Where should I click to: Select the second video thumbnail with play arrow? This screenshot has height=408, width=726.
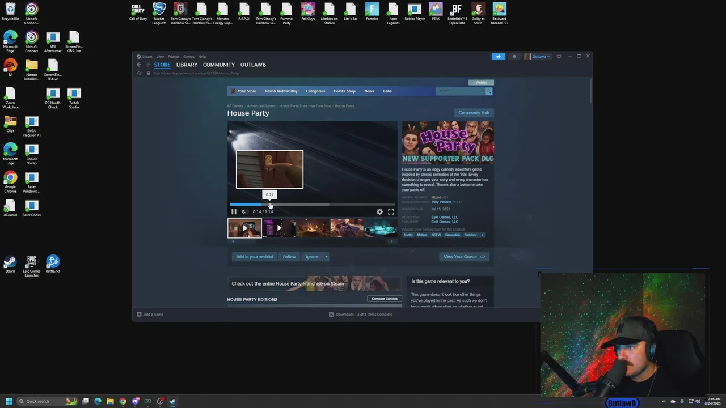[x=278, y=228]
